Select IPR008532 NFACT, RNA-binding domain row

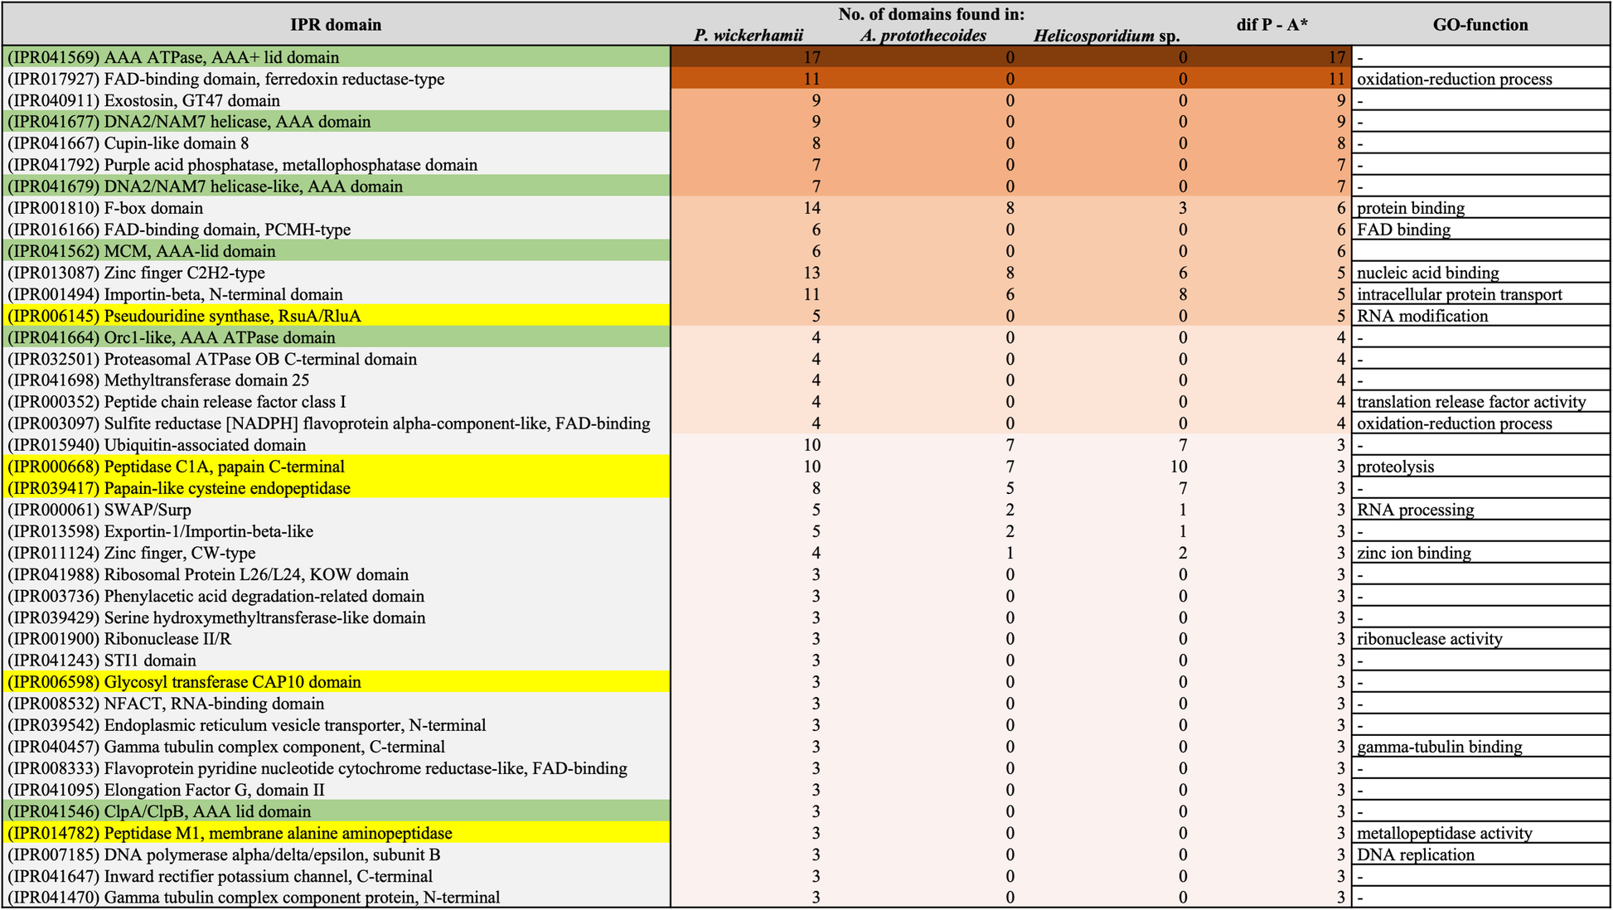337,704
